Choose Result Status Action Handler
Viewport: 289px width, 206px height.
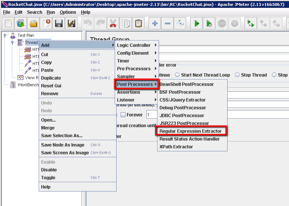pyautogui.click(x=193, y=139)
